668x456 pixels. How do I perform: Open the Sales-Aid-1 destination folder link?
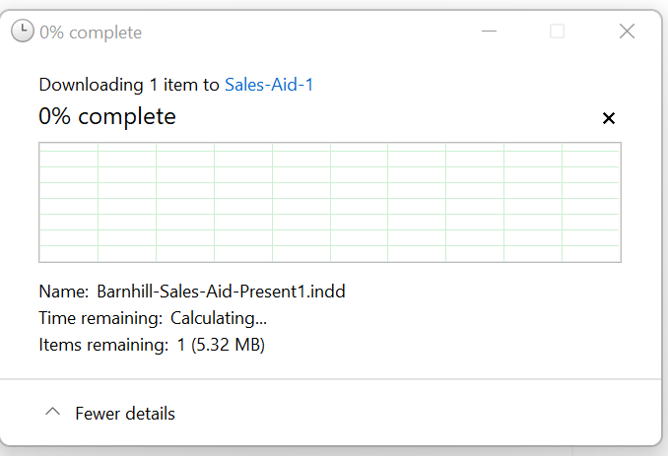pos(269,85)
